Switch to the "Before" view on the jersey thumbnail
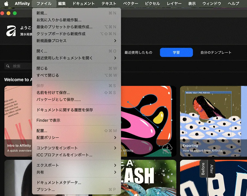 (x=203, y=169)
